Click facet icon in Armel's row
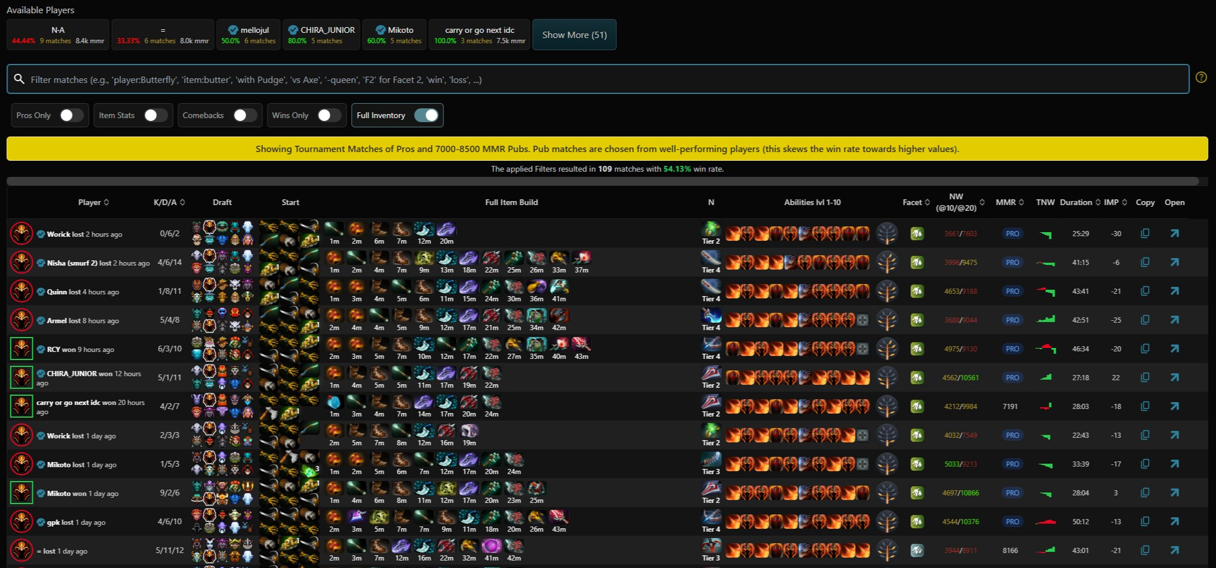The width and height of the screenshot is (1216, 568). click(x=917, y=320)
